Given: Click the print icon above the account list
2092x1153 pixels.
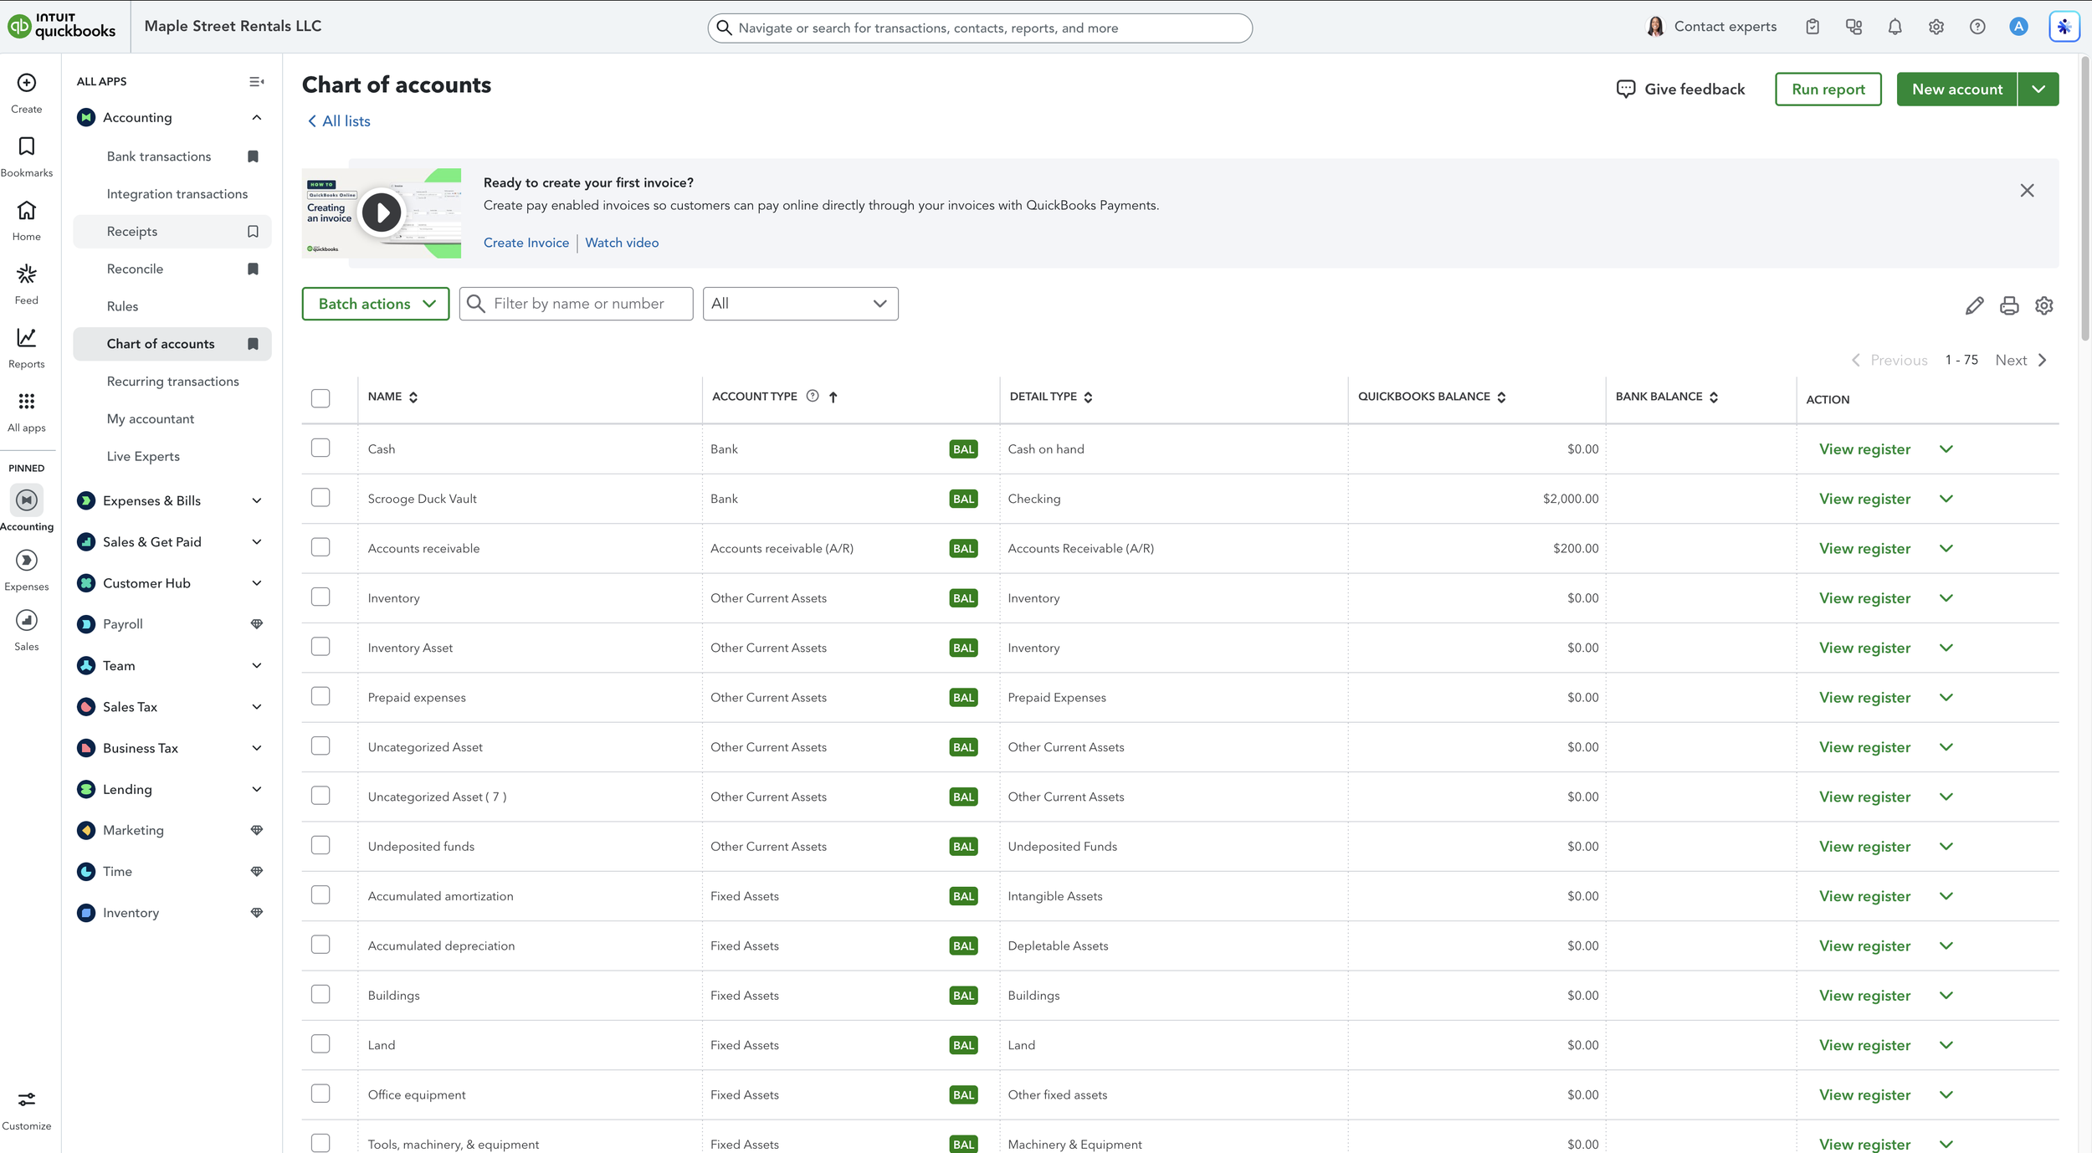Looking at the screenshot, I should pos(2008,305).
